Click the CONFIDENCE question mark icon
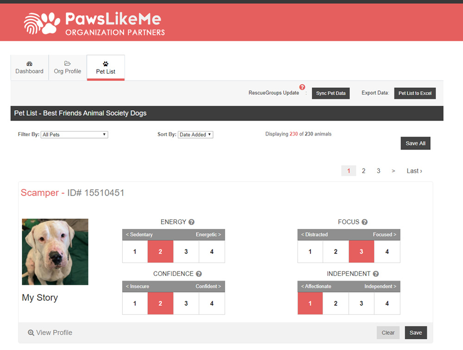The height and width of the screenshot is (350, 463). click(200, 274)
